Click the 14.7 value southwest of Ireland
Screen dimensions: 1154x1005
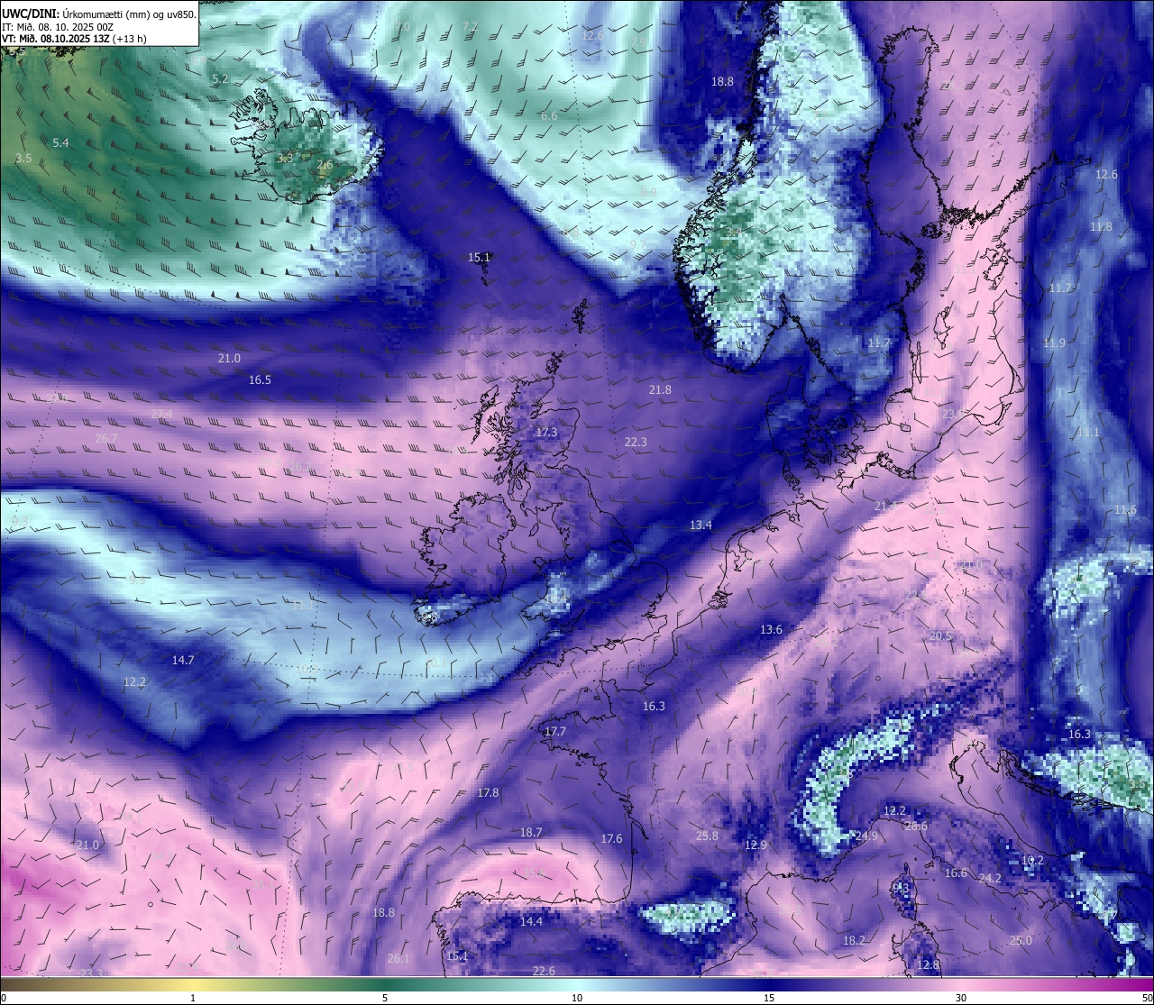(183, 660)
